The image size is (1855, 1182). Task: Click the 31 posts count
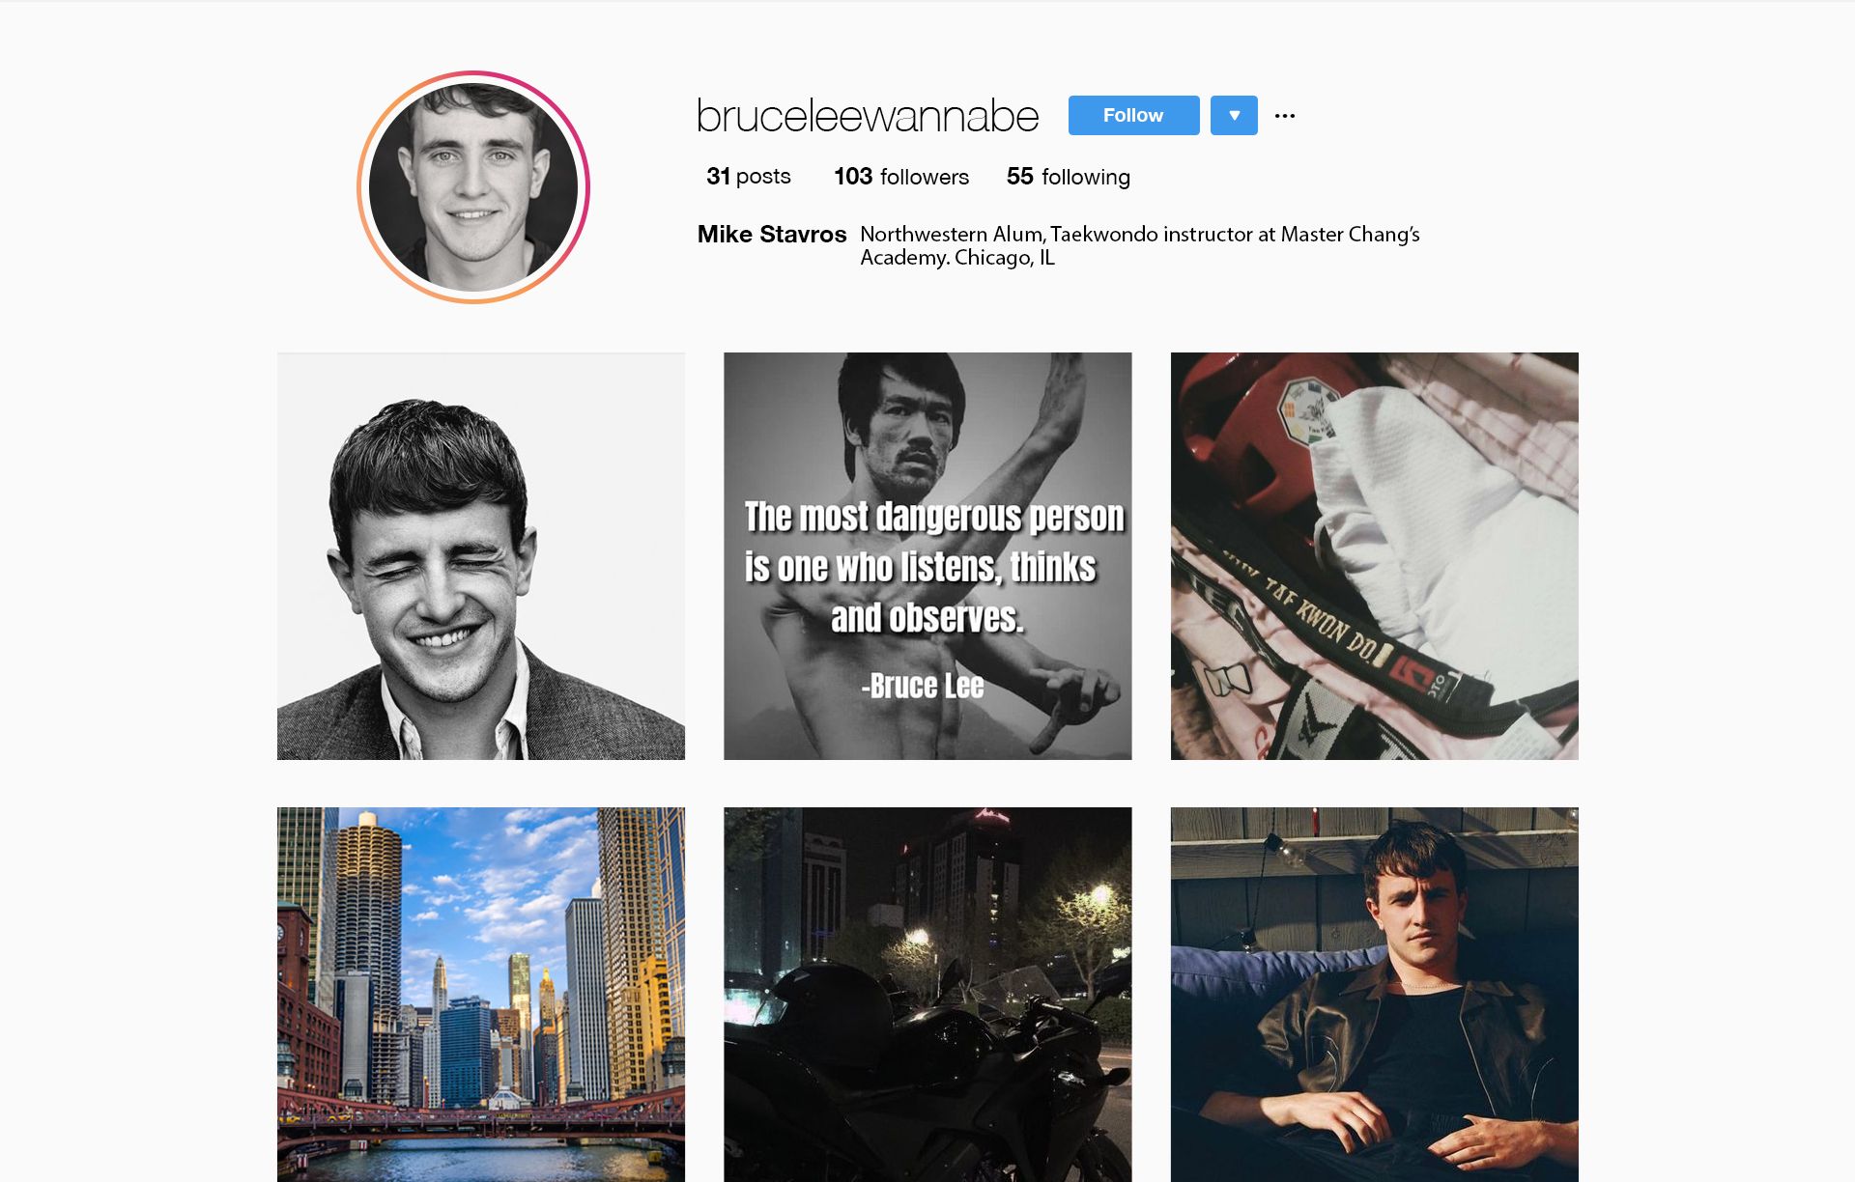point(748,177)
